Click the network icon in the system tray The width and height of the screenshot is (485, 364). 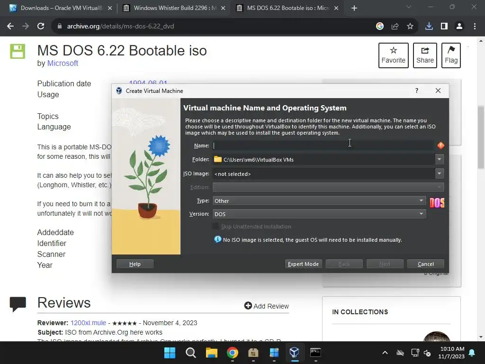pos(415,353)
